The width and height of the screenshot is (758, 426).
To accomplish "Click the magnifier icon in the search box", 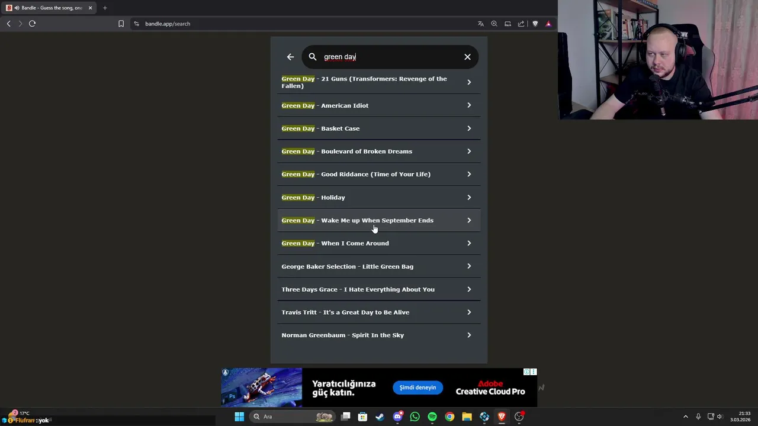I will pyautogui.click(x=313, y=57).
